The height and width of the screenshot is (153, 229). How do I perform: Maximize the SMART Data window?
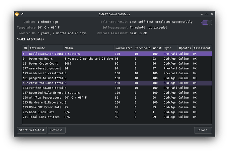coord(207,14)
